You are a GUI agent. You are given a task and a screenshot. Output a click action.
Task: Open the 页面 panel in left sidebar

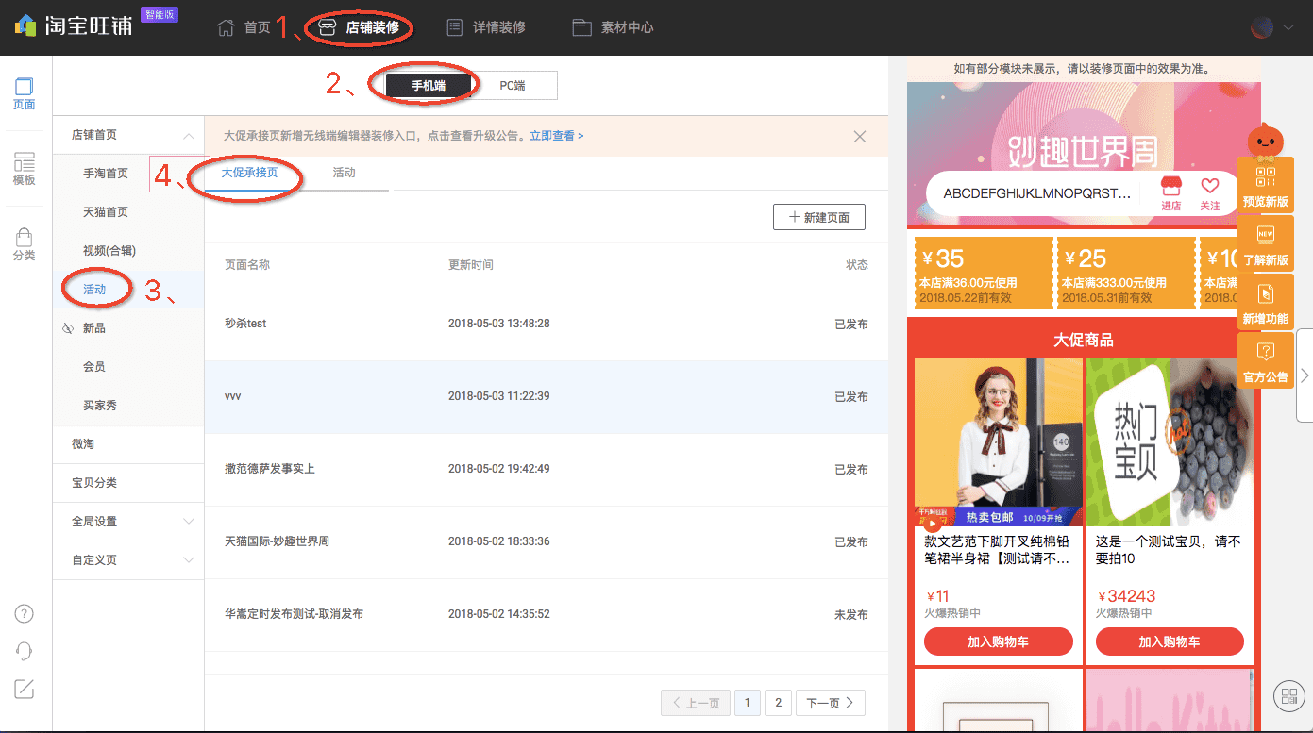[x=24, y=93]
